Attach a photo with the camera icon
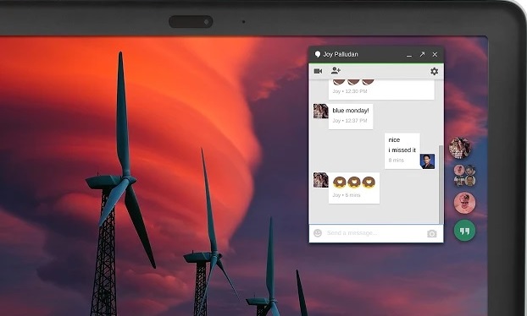 432,233
